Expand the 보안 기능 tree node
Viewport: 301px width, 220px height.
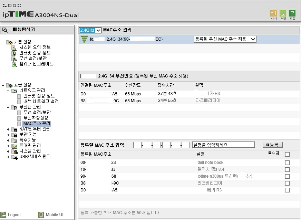8,135
